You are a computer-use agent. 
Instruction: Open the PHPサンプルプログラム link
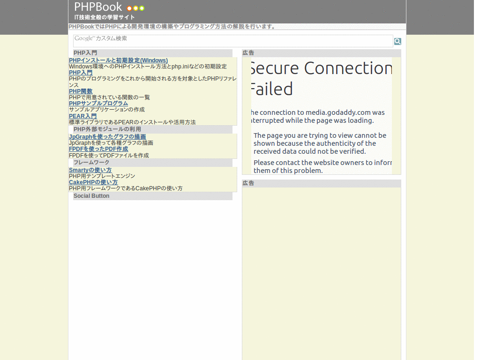pyautogui.click(x=98, y=104)
